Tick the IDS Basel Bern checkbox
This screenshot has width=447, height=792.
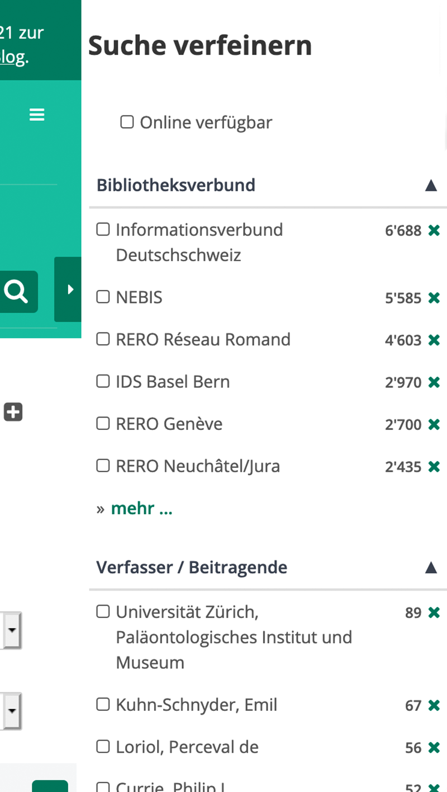[103, 381]
